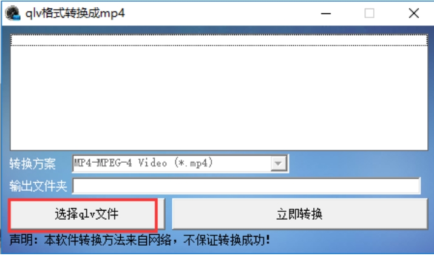Click gray strip right of red-highlighted button
The width and height of the screenshot is (434, 256).
[x=161, y=214]
